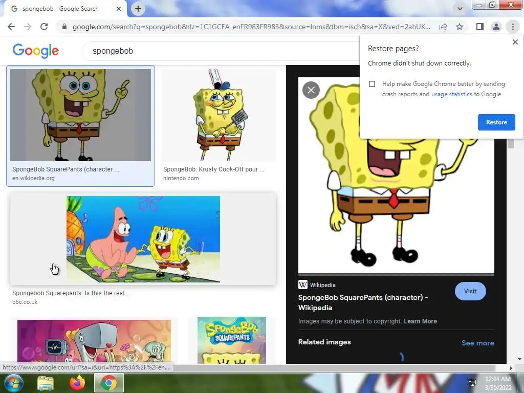The width and height of the screenshot is (524, 393).
Task: Click the Restore button
Action: [496, 122]
